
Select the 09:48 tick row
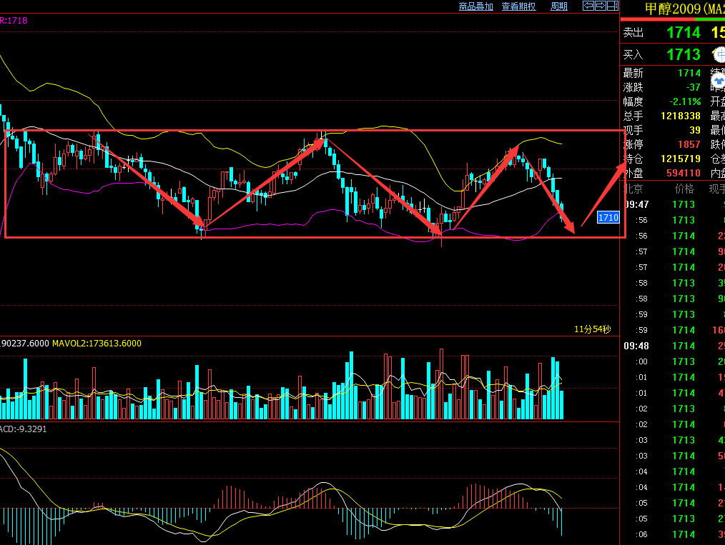(x=673, y=346)
